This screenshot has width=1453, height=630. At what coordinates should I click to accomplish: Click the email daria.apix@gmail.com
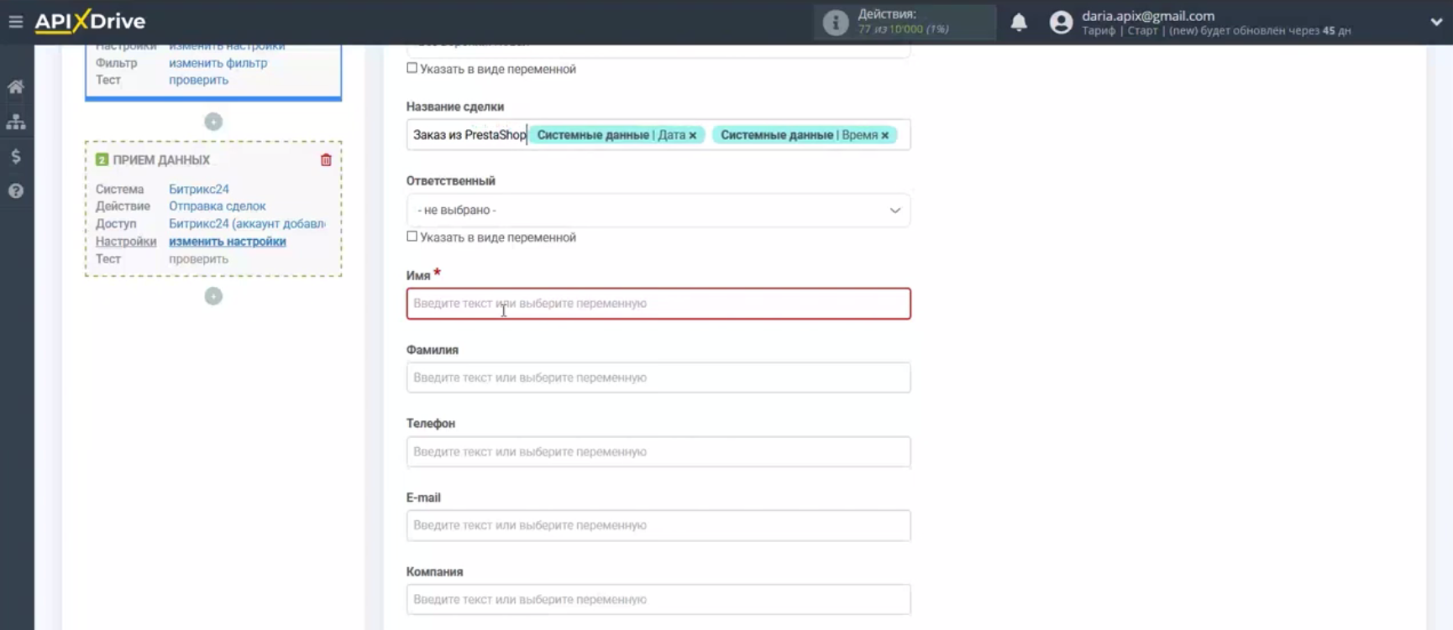pos(1148,15)
